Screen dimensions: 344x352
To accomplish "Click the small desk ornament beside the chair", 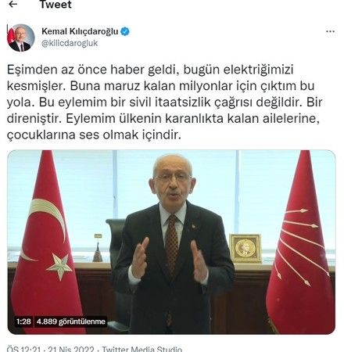I will point(98,248).
